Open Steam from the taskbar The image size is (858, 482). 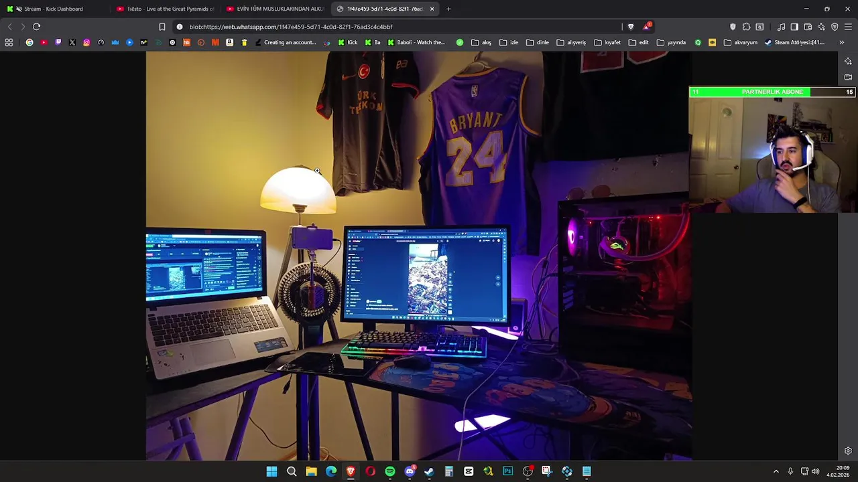(x=429, y=471)
